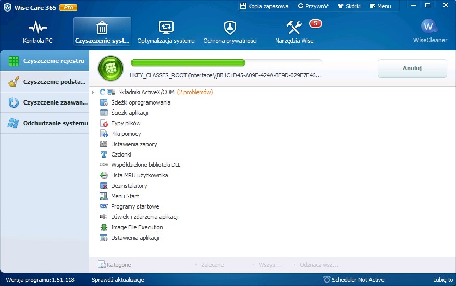Select the Współdzielone biblioteki DLL row
The height and width of the screenshot is (286, 456).
click(x=140, y=165)
